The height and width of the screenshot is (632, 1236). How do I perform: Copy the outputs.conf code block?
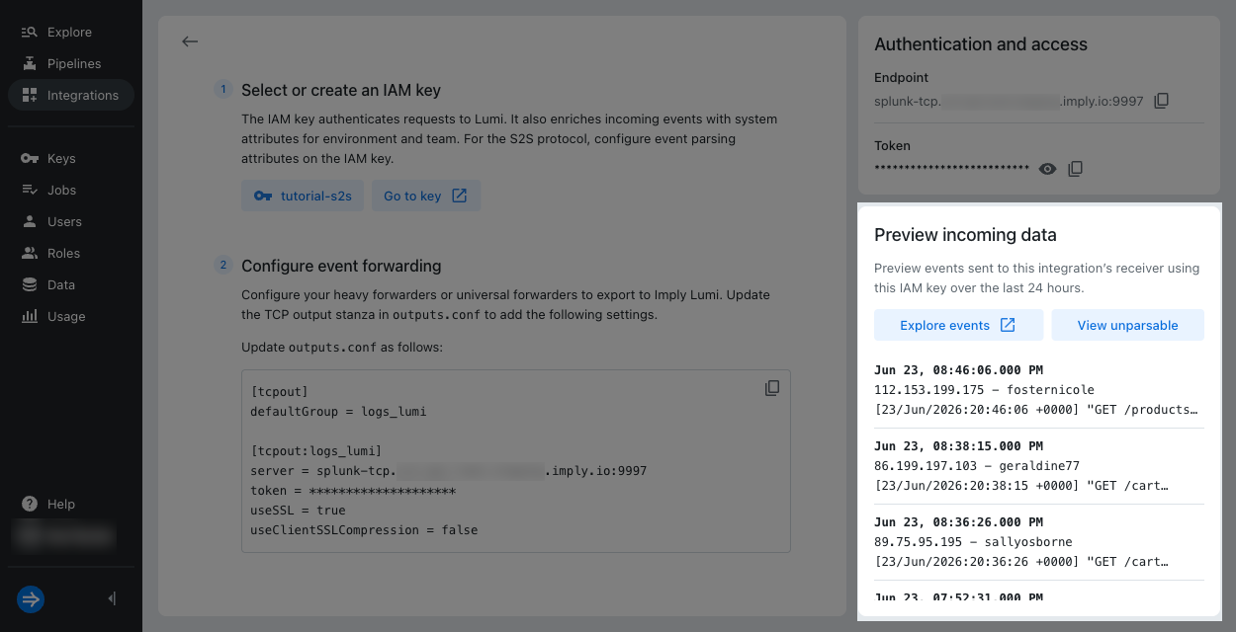pyautogui.click(x=772, y=388)
